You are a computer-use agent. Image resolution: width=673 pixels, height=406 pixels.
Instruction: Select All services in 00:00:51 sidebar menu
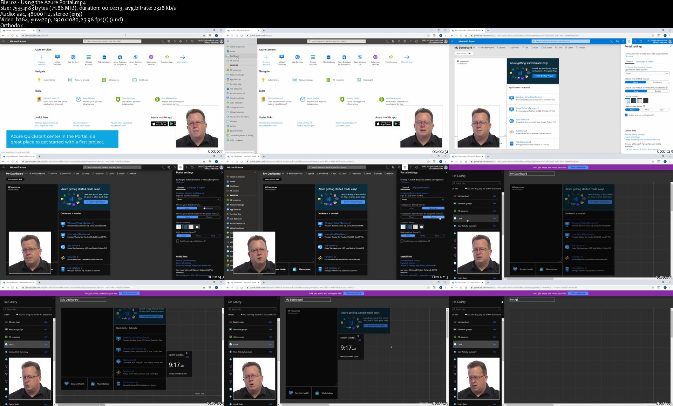tap(241, 61)
